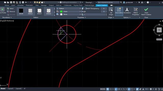
Task: Add a new layout with plus button
Action: [24, 88]
